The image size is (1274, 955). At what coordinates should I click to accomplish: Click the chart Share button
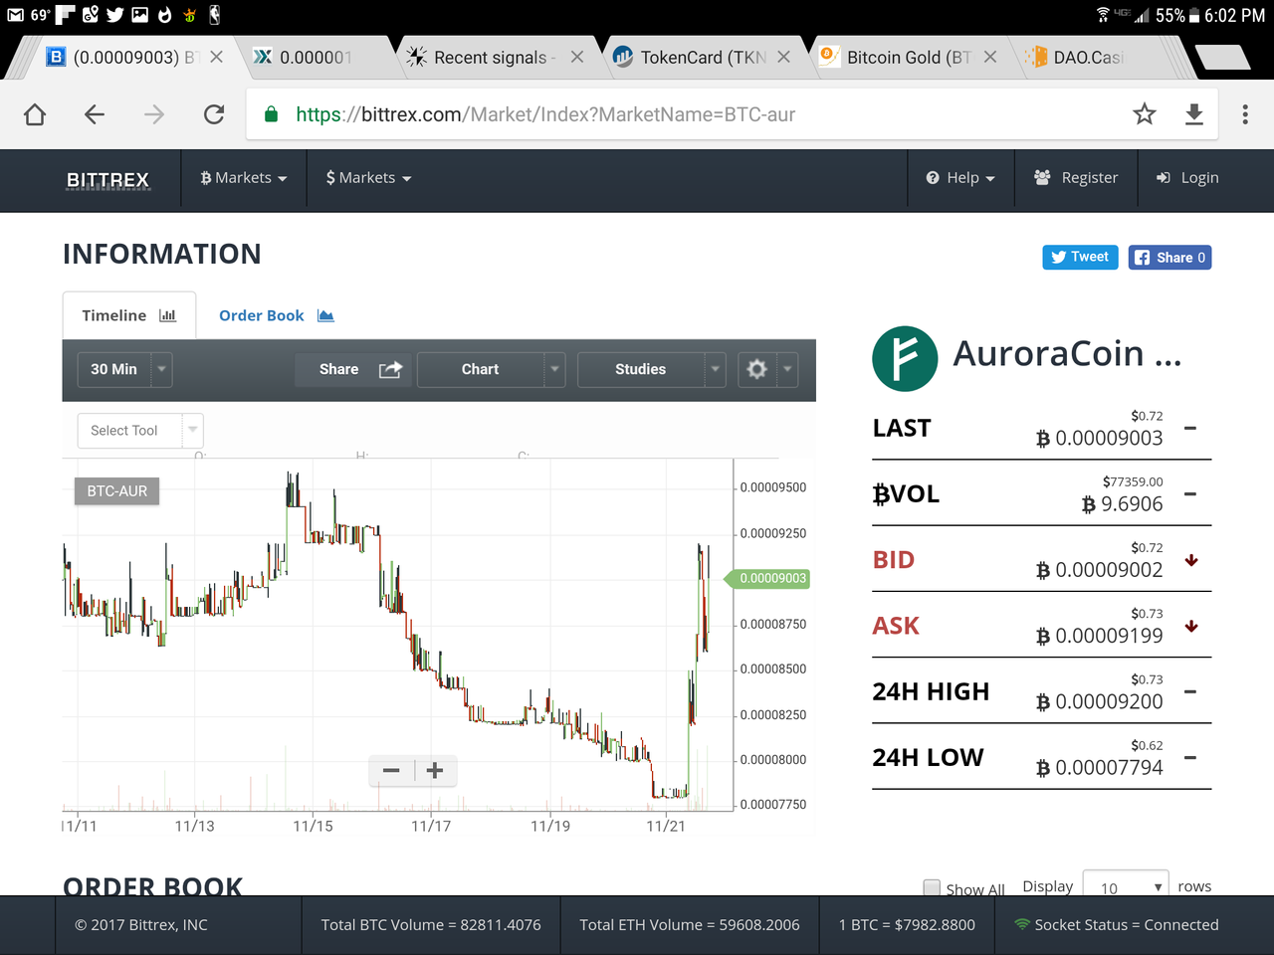click(x=354, y=369)
